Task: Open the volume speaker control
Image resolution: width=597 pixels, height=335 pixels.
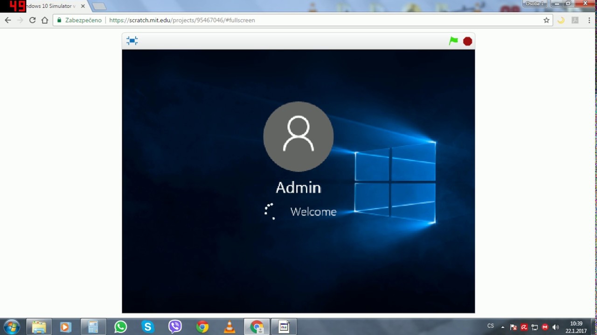Action: coord(555,327)
